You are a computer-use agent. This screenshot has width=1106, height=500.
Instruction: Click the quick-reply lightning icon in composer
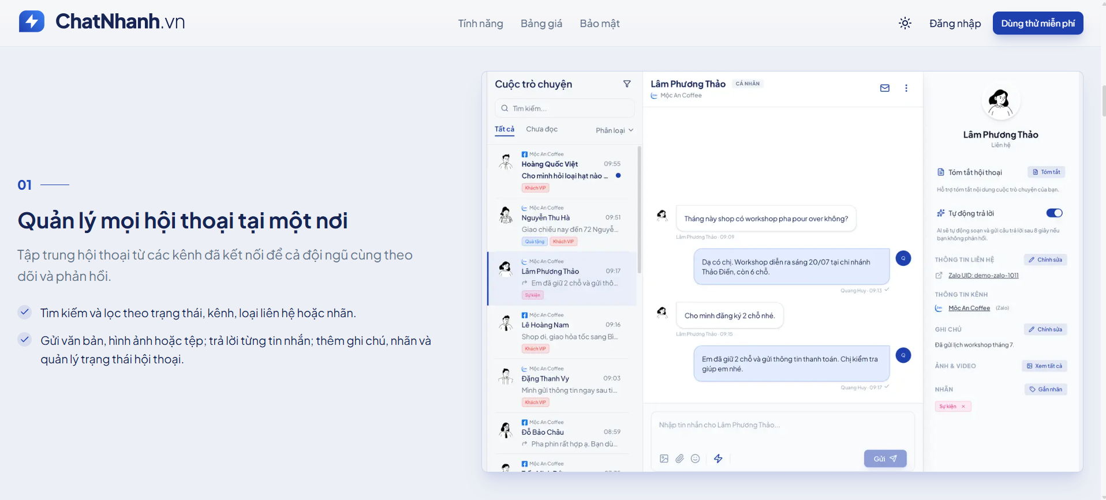(718, 458)
